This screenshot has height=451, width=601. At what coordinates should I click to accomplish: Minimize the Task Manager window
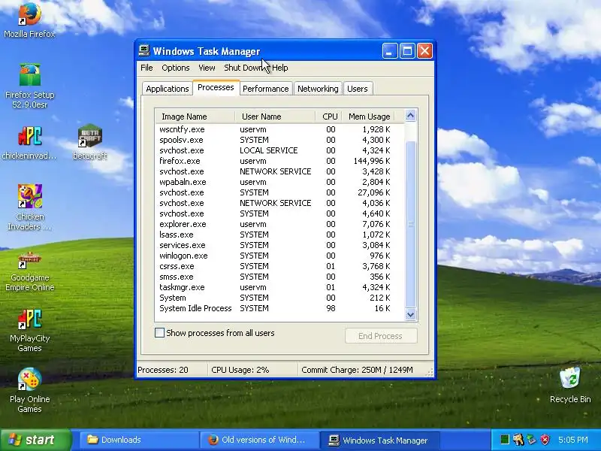coord(389,50)
